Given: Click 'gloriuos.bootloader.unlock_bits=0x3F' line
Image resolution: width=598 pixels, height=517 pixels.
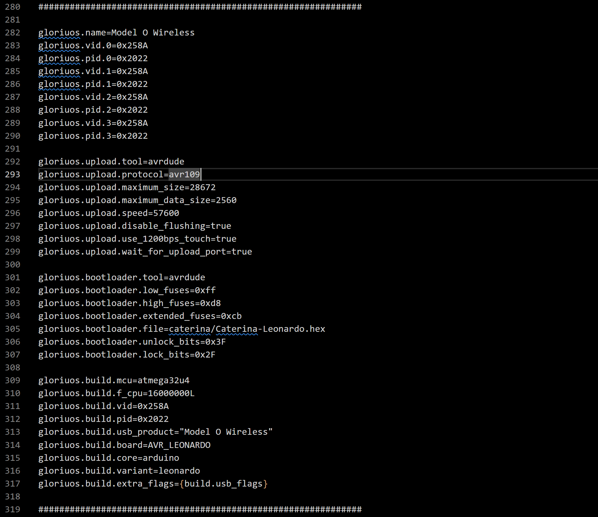Looking at the screenshot, I should click(x=132, y=342).
